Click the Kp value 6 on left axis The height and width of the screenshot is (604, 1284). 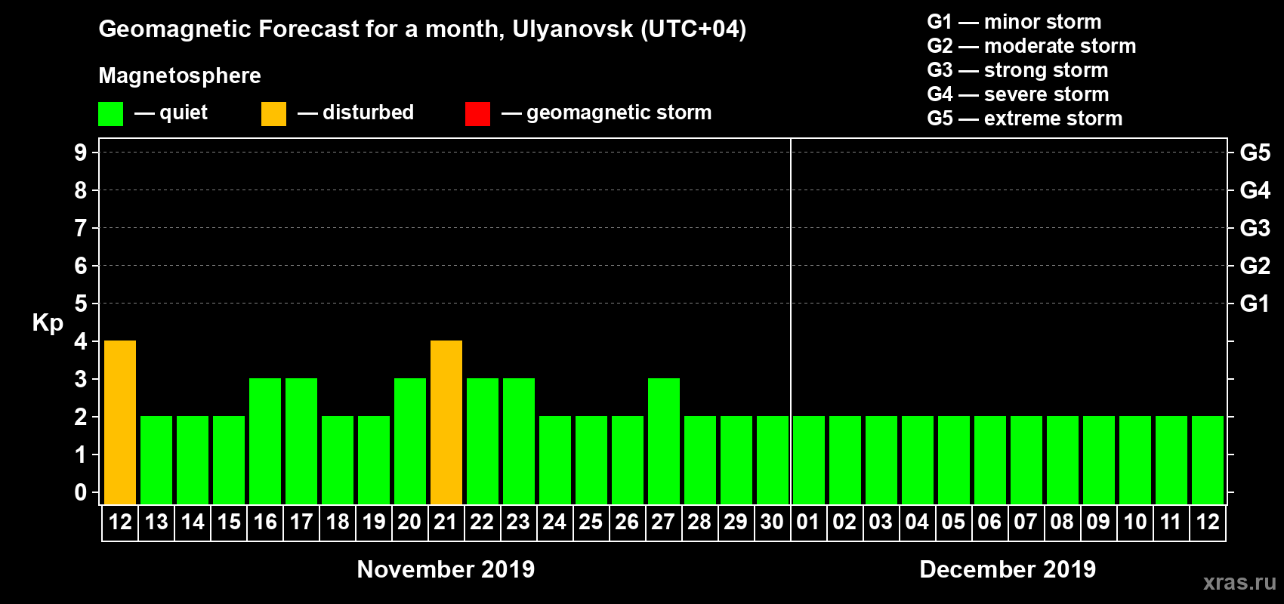[x=81, y=266]
